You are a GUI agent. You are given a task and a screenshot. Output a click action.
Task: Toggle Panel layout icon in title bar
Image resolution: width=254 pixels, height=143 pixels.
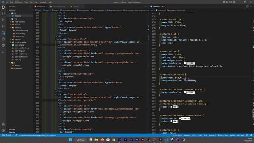pyautogui.click(x=227, y=2)
